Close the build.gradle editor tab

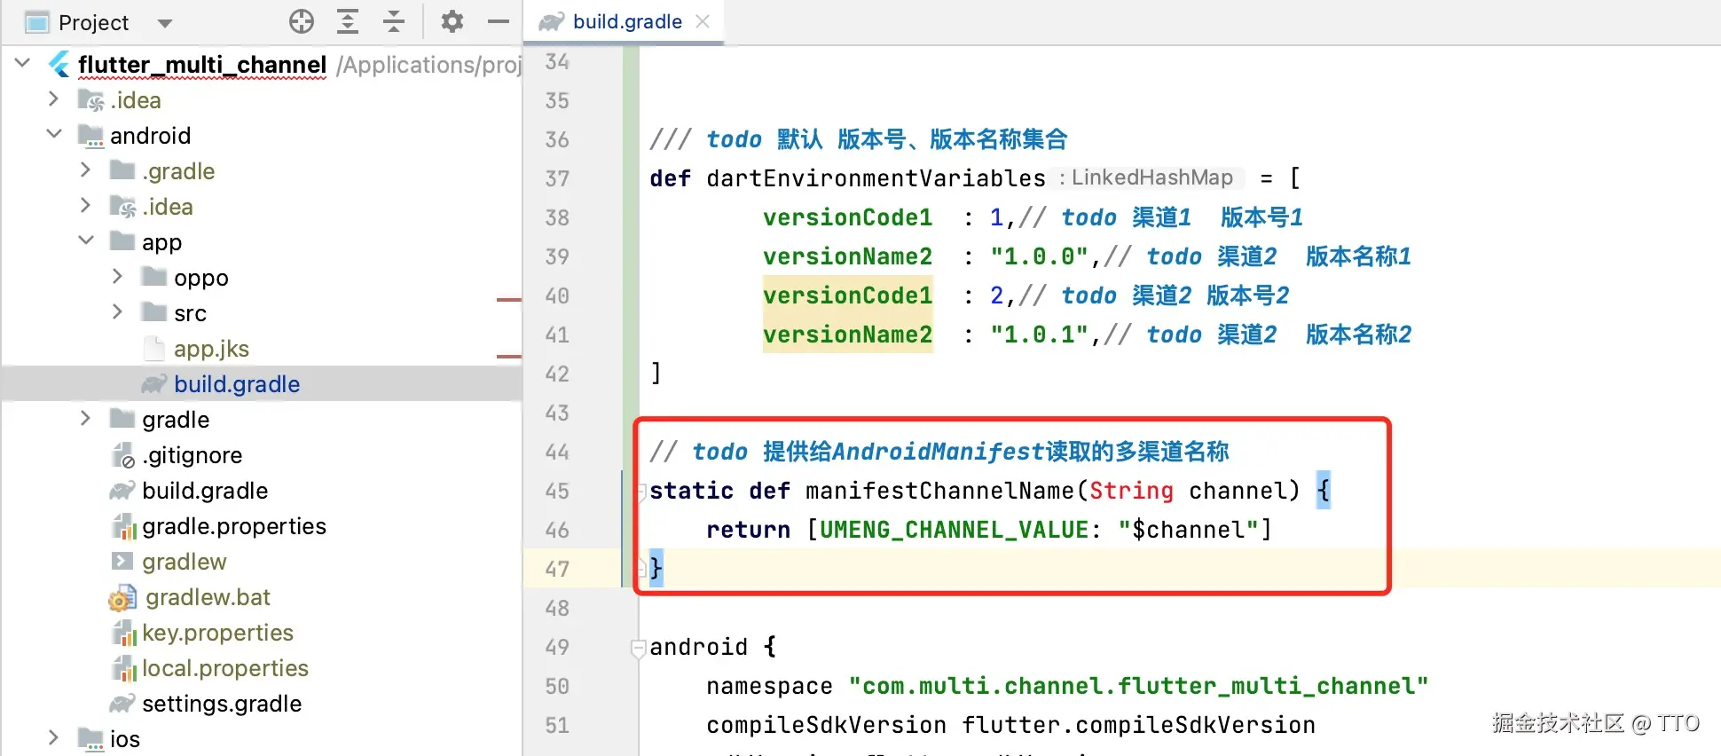(703, 21)
